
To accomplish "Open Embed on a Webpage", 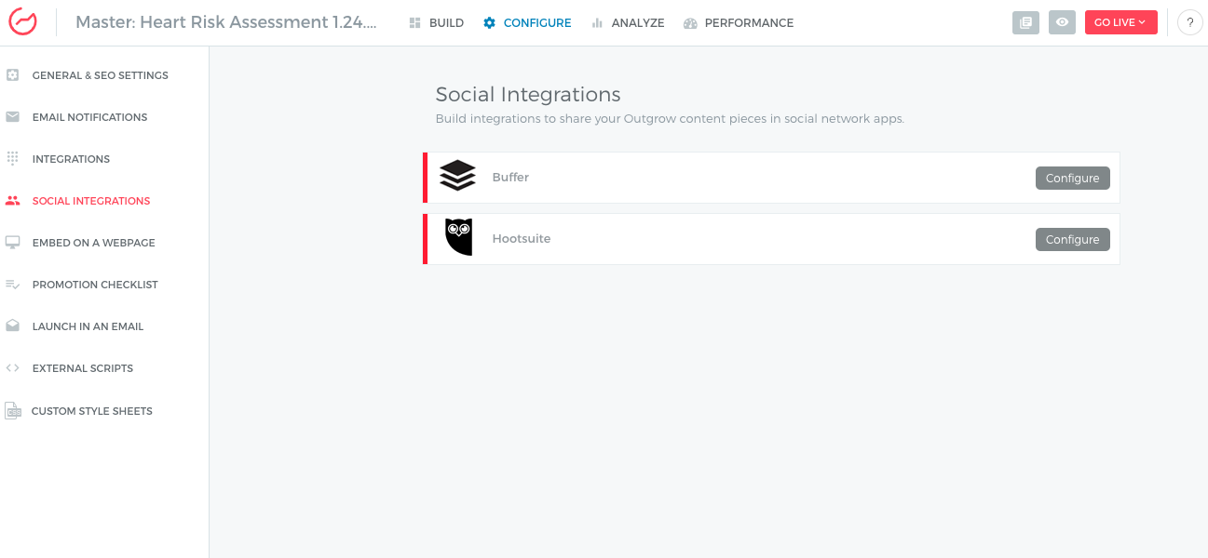I will (94, 243).
